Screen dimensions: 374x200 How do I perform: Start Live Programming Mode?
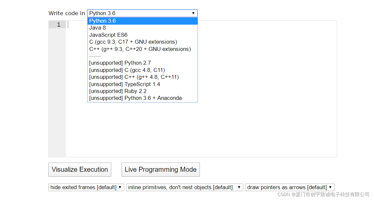point(160,169)
